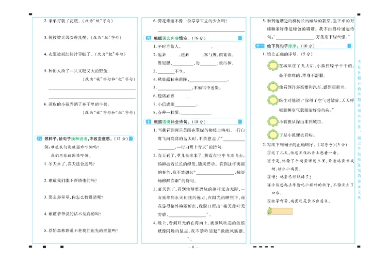Screen dimensions: 388x274
Task: Click the blank before "不立" in item 3
Action: coord(166,72)
